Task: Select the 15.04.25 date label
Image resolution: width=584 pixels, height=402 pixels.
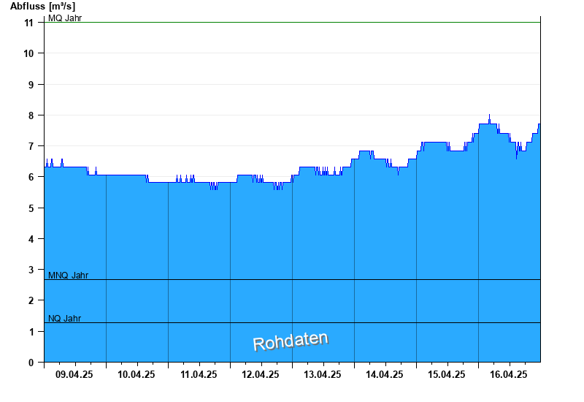Action: (x=447, y=374)
